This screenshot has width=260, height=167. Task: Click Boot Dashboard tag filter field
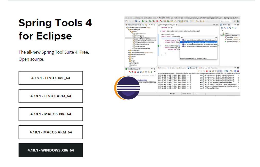[141, 75]
